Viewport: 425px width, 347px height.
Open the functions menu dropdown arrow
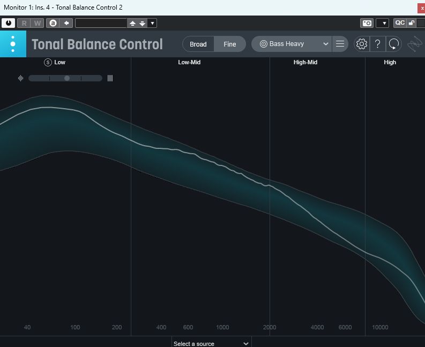pos(383,23)
